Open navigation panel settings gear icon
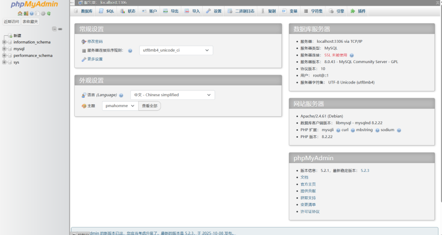The height and width of the screenshot is (235, 442). pos(43,13)
